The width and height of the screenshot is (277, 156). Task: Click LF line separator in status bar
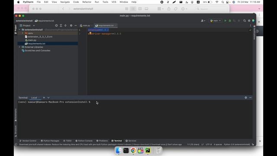pos(203,144)
